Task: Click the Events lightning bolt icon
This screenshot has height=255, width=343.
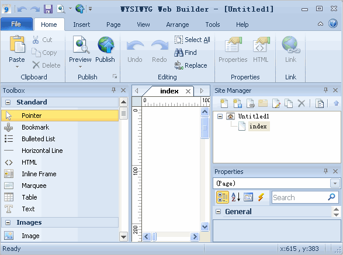Action: point(261,197)
